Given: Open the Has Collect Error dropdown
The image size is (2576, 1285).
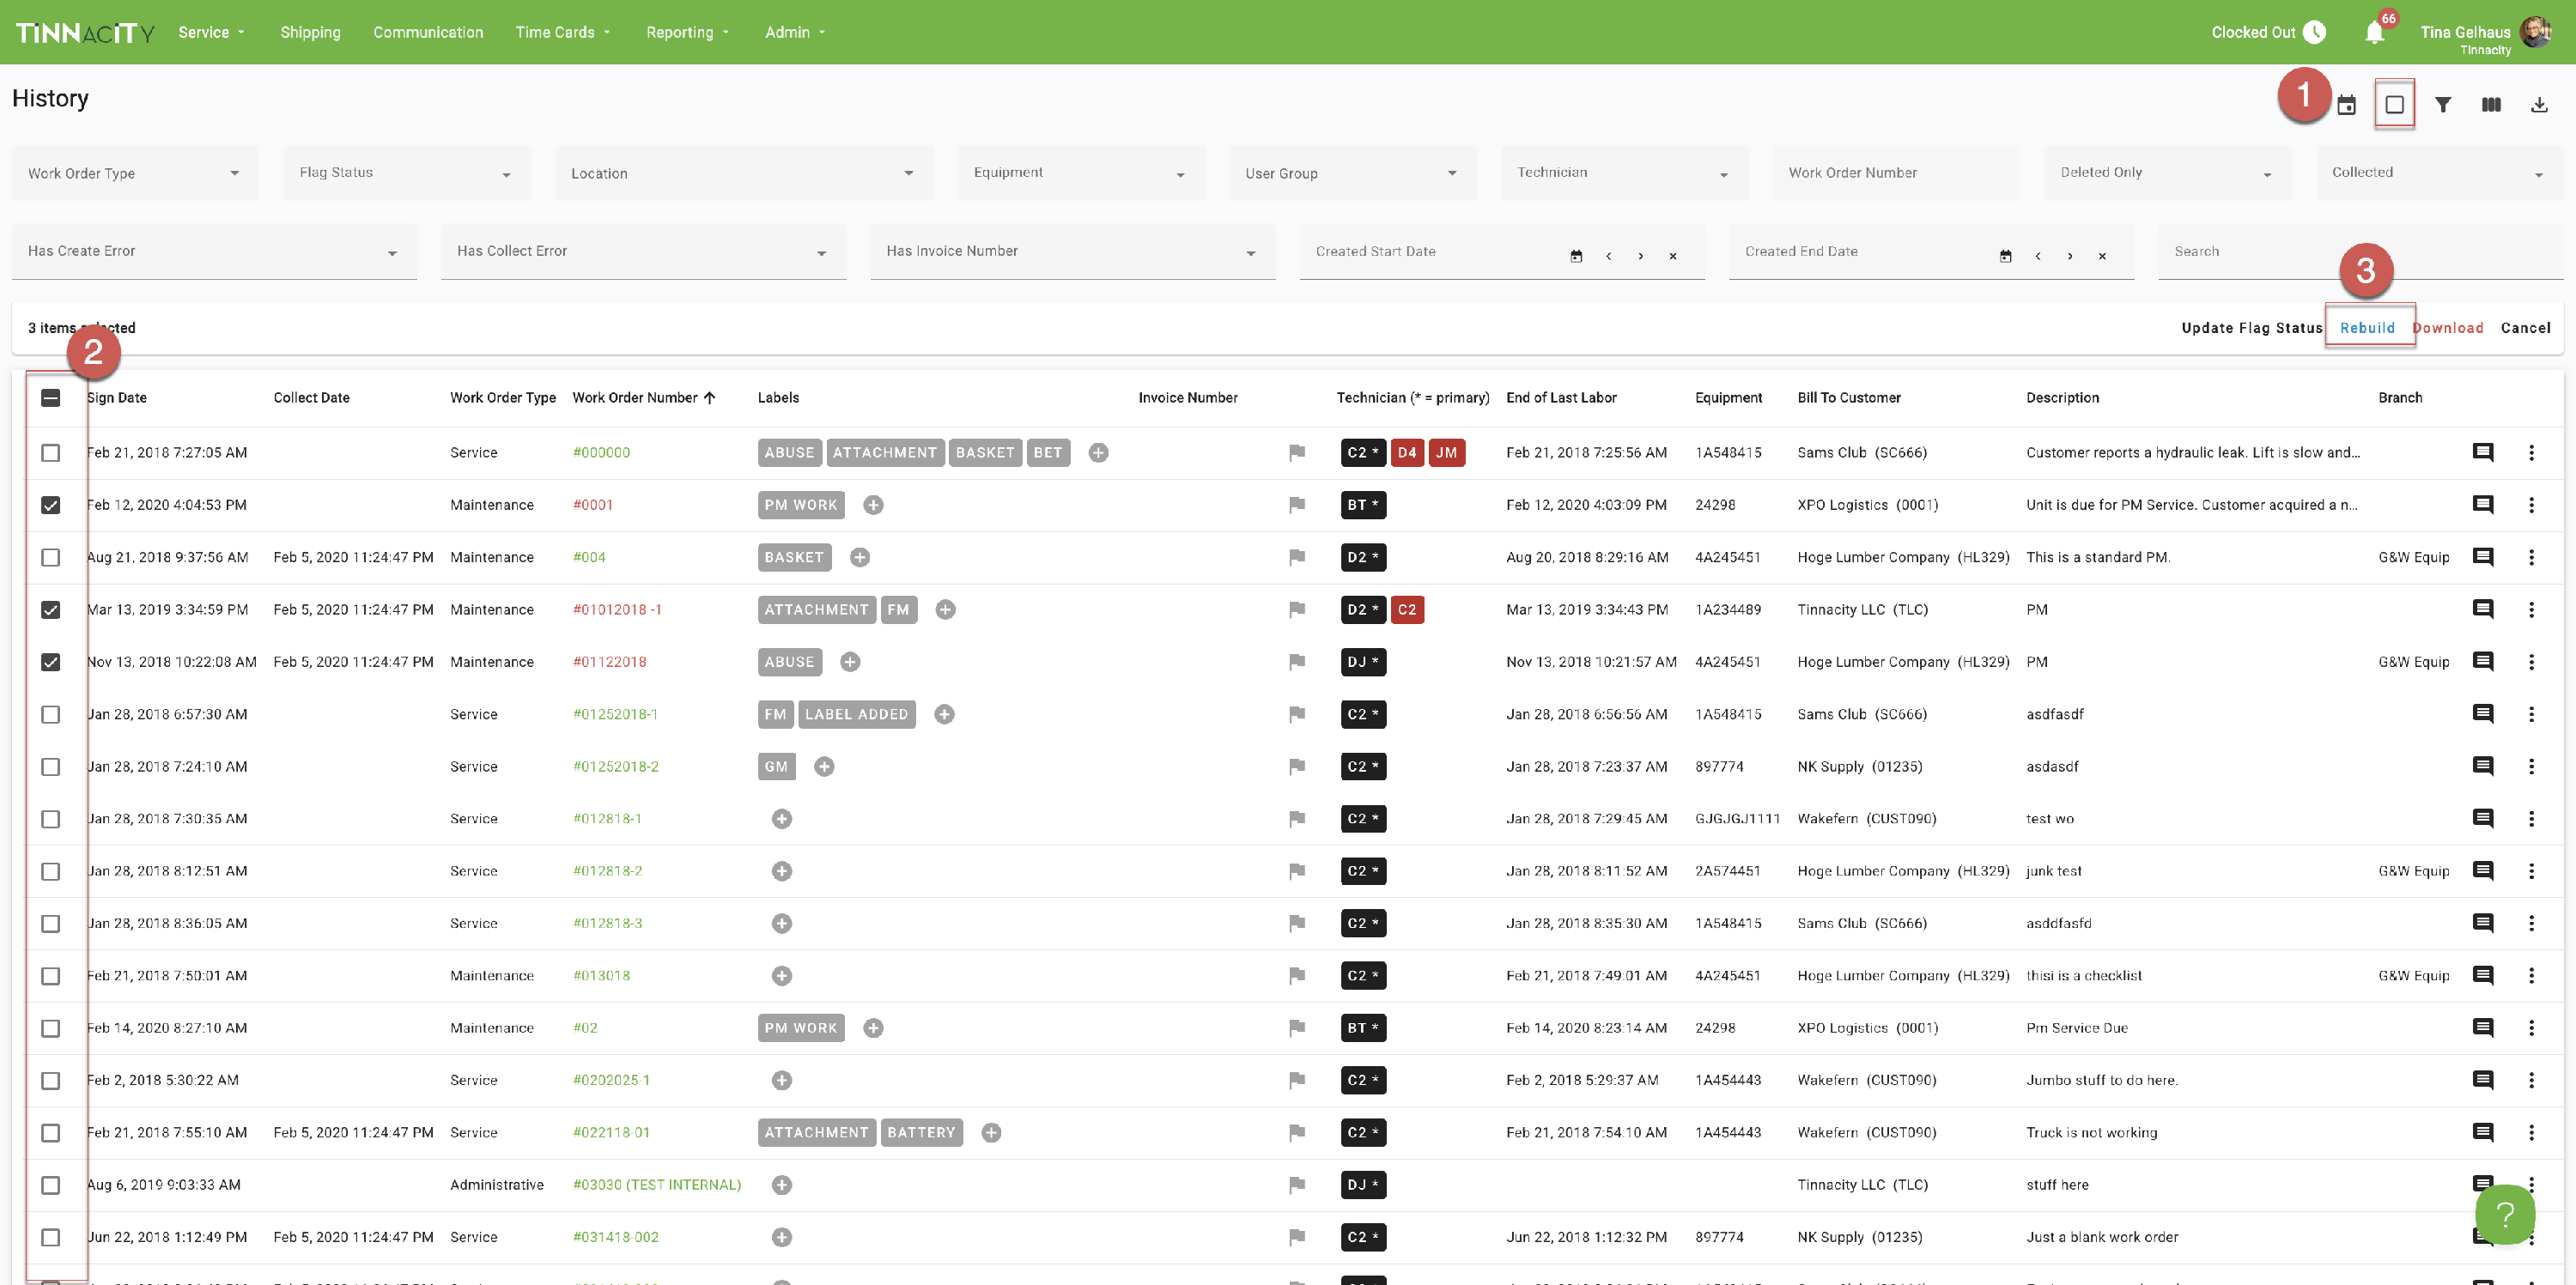Looking at the screenshot, I should [642, 252].
